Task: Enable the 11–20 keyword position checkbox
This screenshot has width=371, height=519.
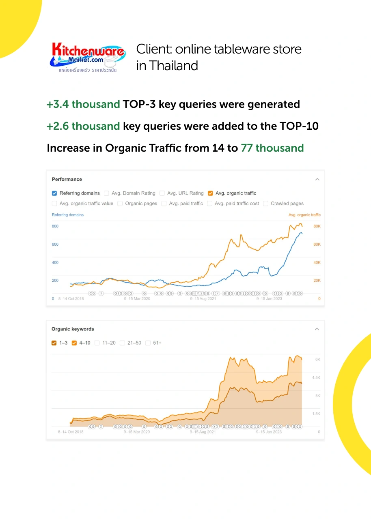Action: 97,343
